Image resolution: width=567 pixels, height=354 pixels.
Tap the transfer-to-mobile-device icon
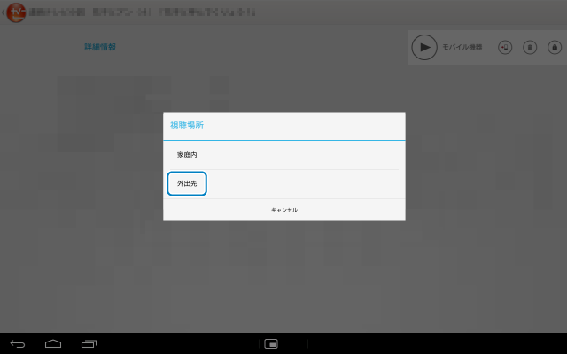(505, 47)
